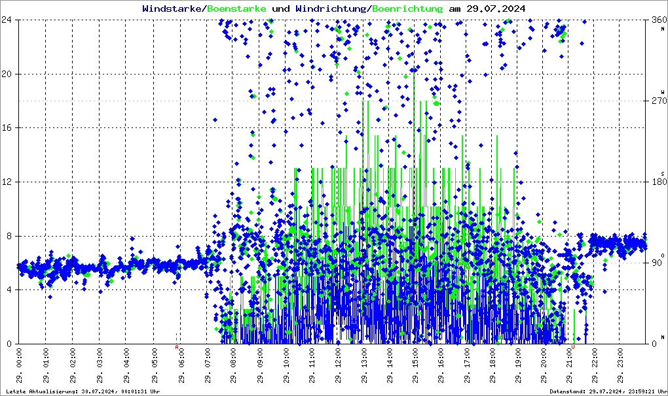Click the green 'Boenstarke' title word
This screenshot has width=668, height=396.
pyautogui.click(x=237, y=8)
